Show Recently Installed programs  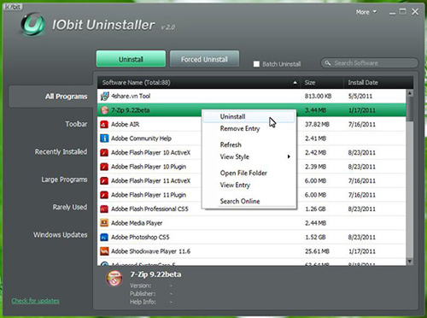61,152
